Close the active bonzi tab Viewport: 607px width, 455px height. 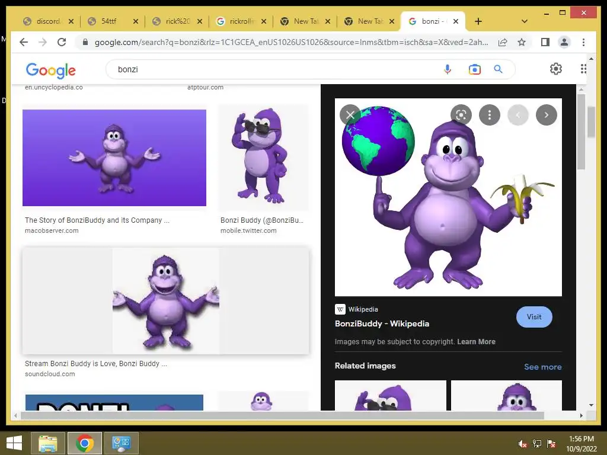pyautogui.click(x=456, y=21)
